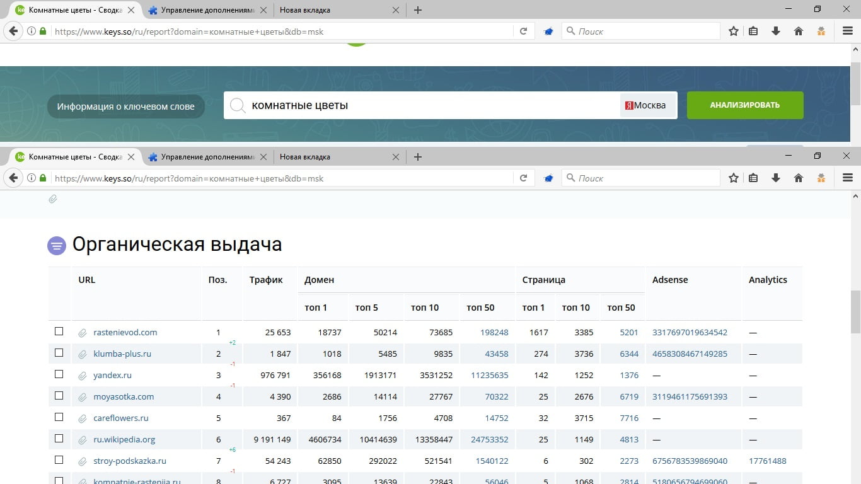Click the Трафик column header
This screenshot has width=861, height=484.
point(266,280)
